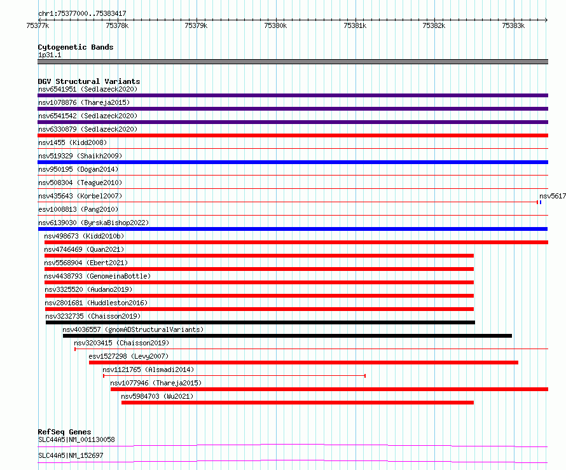The height and width of the screenshot is (470, 566).
Task: Click nsv435643 (Korbel2007) label
Action: tap(80, 196)
